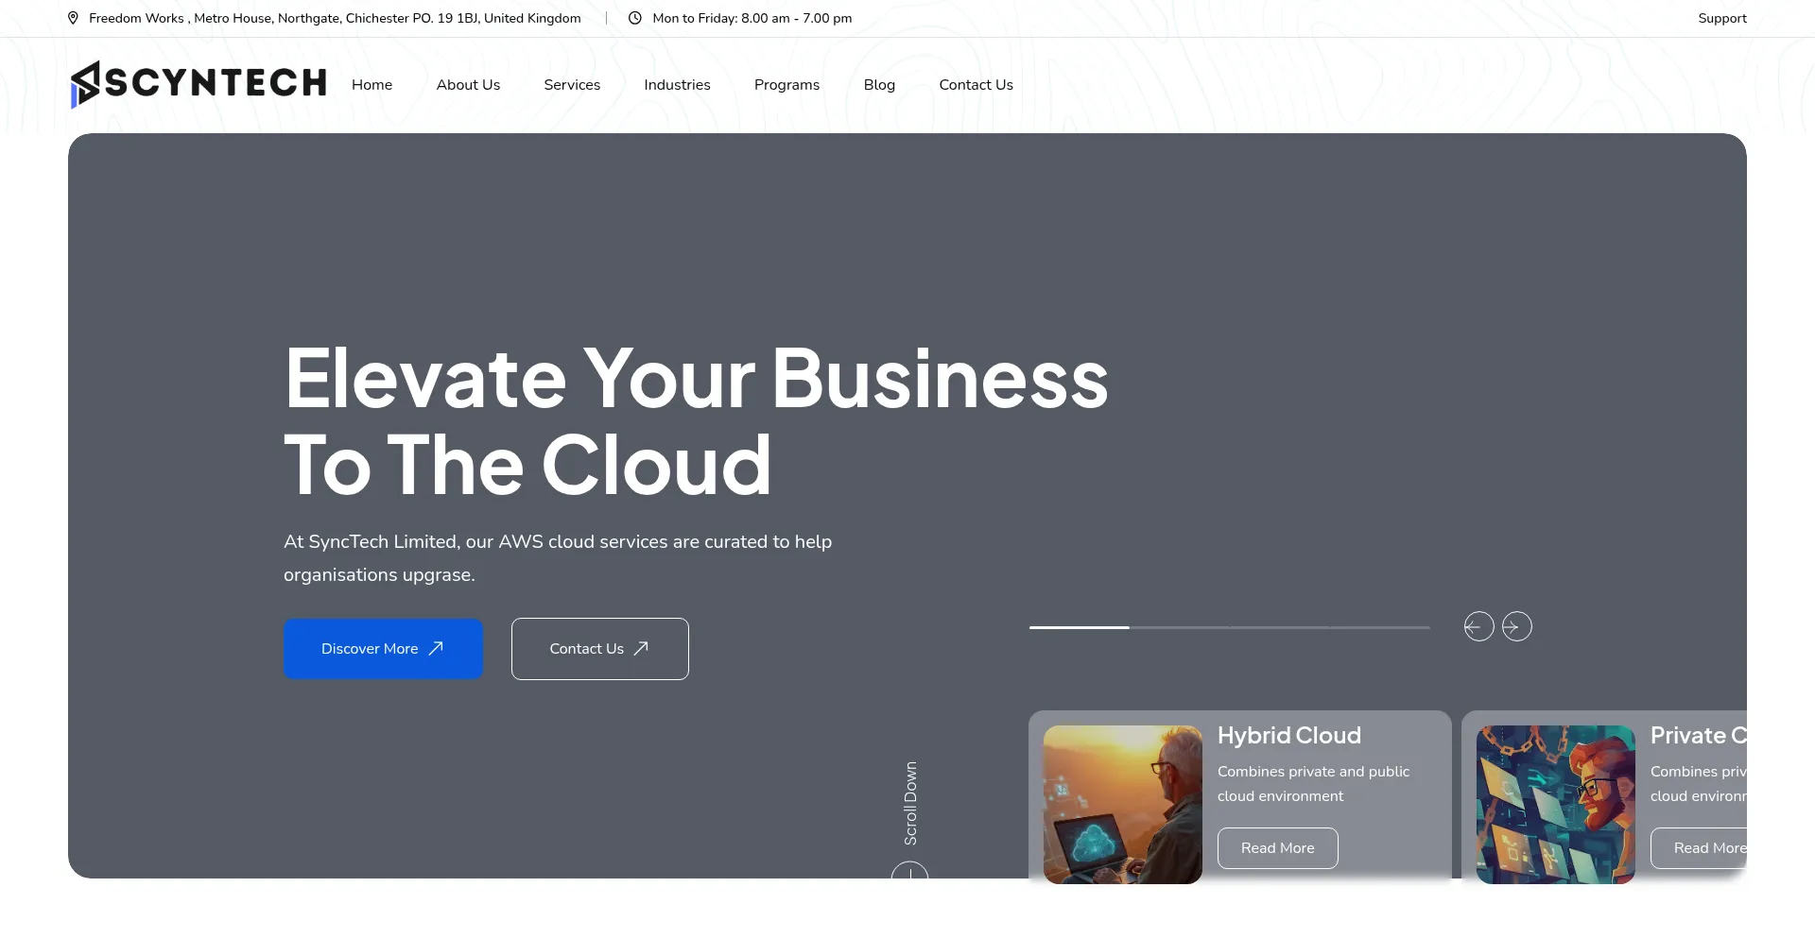1815x938 pixels.
Task: Open the Support link
Action: pos(1721,17)
